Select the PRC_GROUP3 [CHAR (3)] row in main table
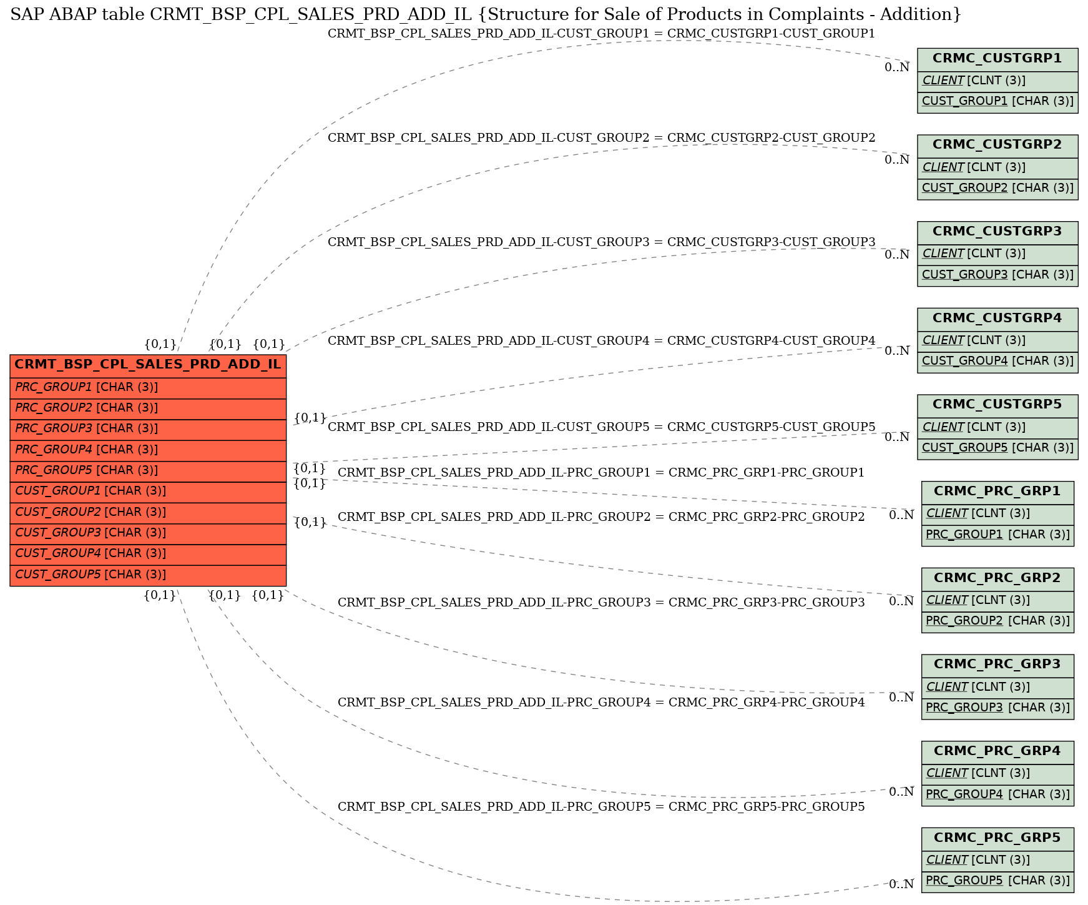Viewport: 1088px width, 905px height. click(148, 429)
